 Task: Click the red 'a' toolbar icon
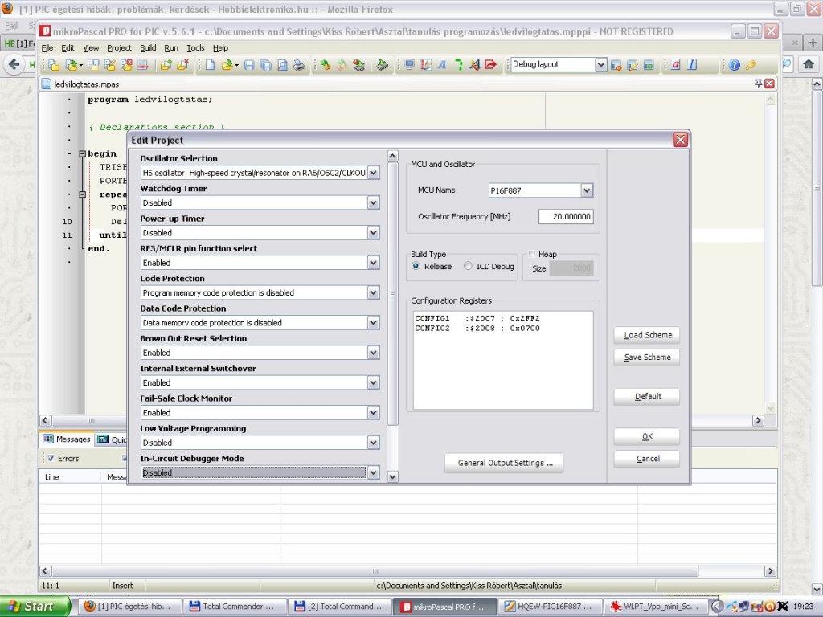point(675,65)
